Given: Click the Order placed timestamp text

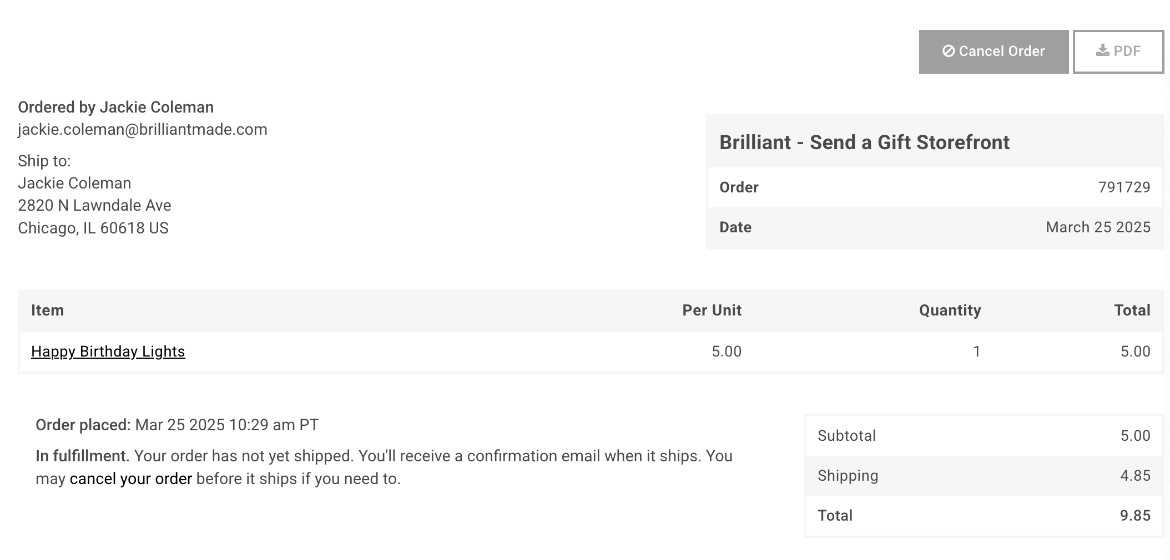Looking at the screenshot, I should coord(226,425).
